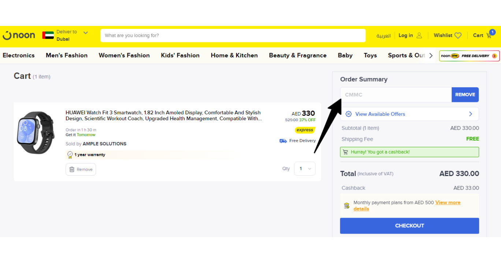The height and width of the screenshot is (263, 501).
Task: Open the Kids' Fashion category
Action: 180,56
